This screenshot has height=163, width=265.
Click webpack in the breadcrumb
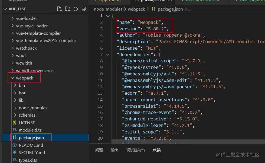[136, 9]
